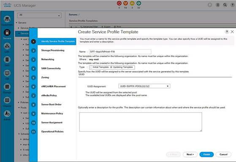Select the Service Profile Templates heading
The image size is (236, 162).
(x=83, y=21)
